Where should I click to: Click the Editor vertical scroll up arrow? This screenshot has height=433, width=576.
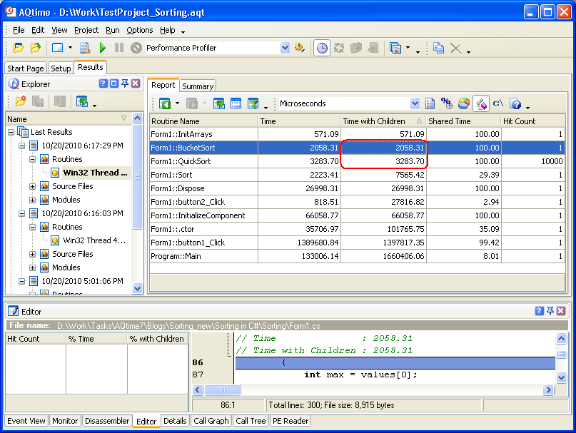pos(561,338)
